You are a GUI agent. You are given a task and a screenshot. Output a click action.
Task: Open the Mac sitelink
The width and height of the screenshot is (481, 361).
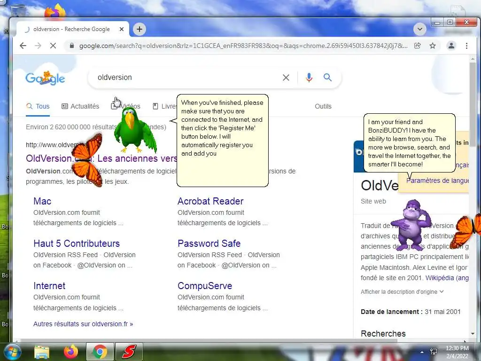click(x=42, y=201)
